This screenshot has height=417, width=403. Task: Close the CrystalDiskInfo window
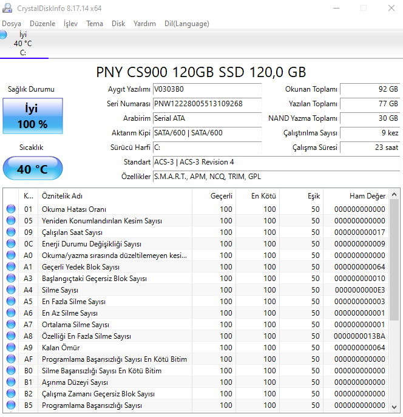391,8
